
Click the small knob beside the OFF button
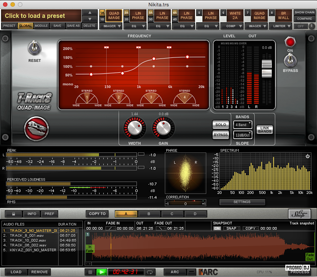click(312, 26)
